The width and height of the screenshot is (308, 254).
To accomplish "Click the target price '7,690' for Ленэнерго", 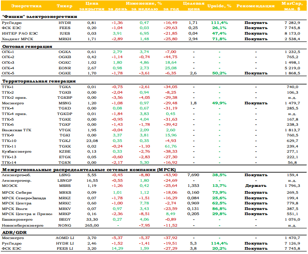I will (x=193, y=175).
